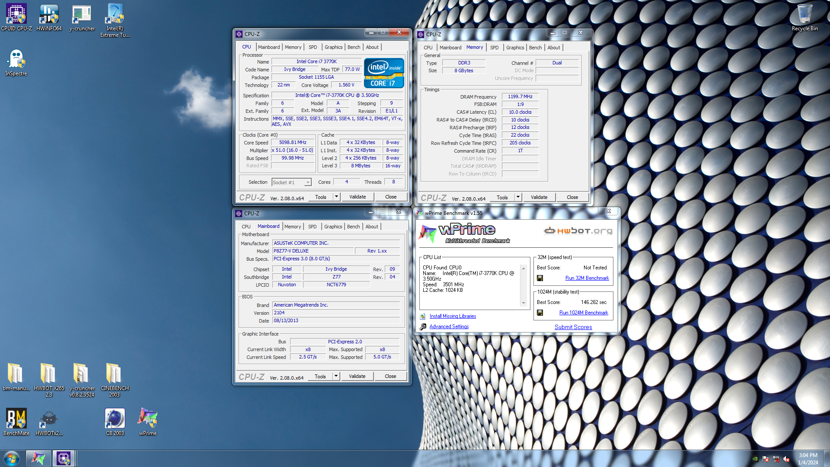Click the NVIDIA tray icon
This screenshot has height=467, width=830.
click(755, 459)
